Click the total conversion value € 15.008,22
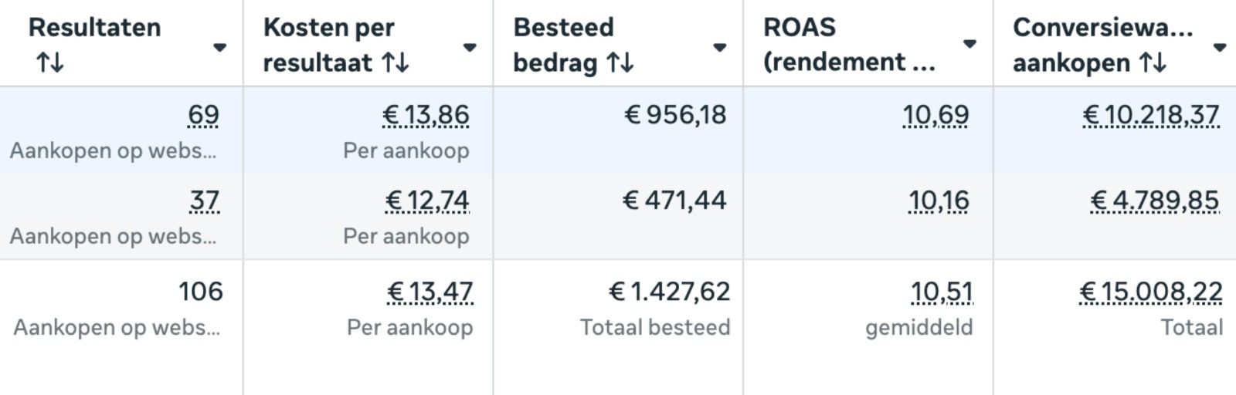The image size is (1236, 395). tap(1151, 292)
